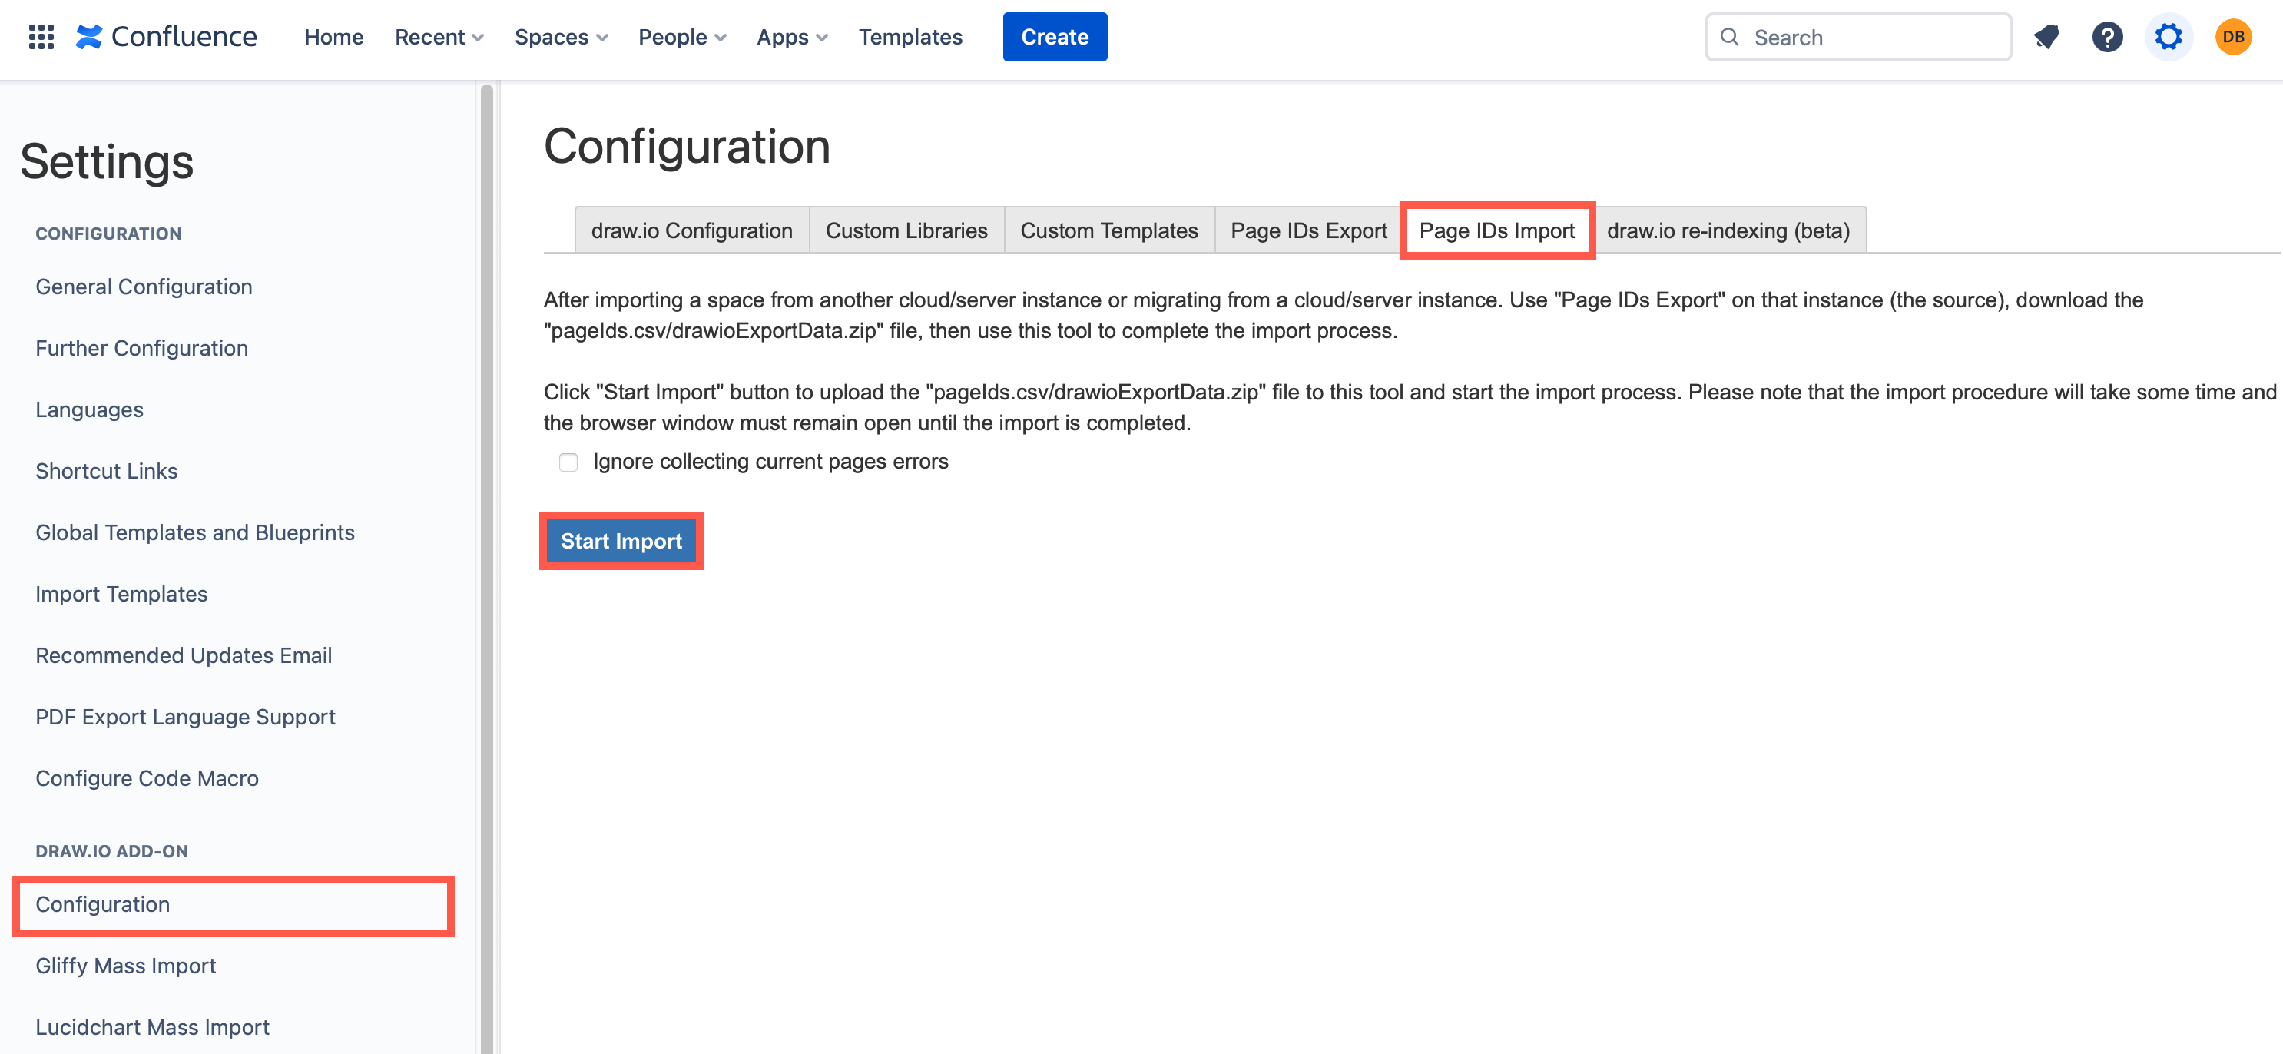Screen dimensions: 2283x1054
Task: Open the Recent dropdown
Action: point(438,36)
